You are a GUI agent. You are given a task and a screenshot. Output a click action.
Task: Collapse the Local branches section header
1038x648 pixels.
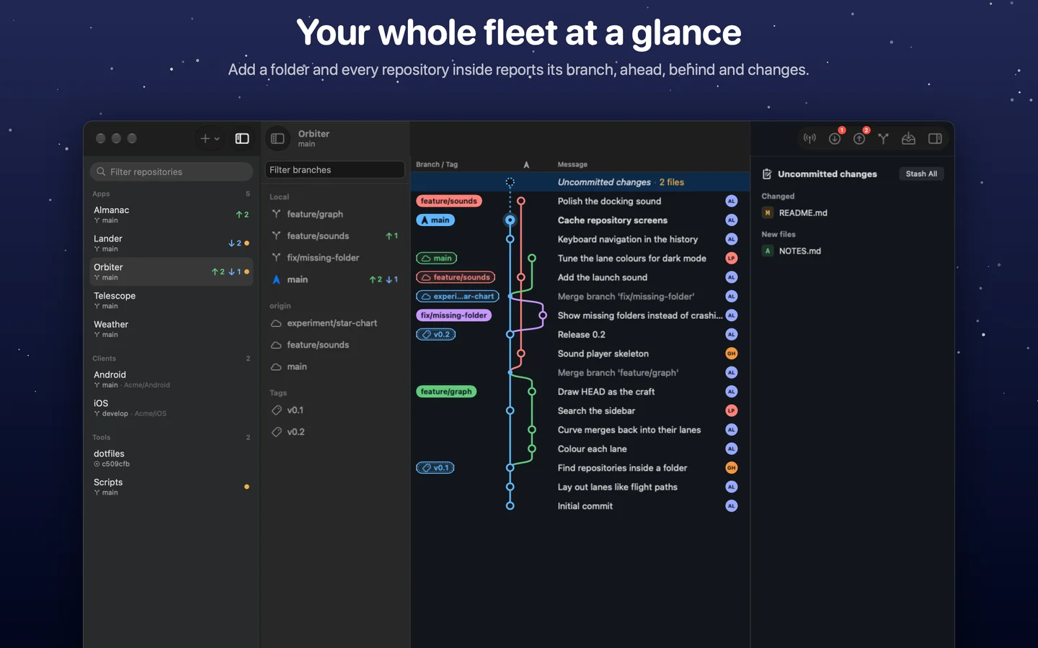pos(279,197)
